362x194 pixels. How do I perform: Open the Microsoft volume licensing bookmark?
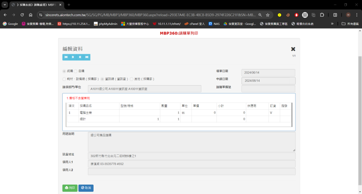pos(135,24)
